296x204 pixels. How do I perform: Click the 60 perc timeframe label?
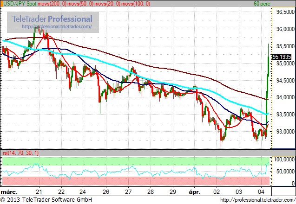click(x=262, y=4)
